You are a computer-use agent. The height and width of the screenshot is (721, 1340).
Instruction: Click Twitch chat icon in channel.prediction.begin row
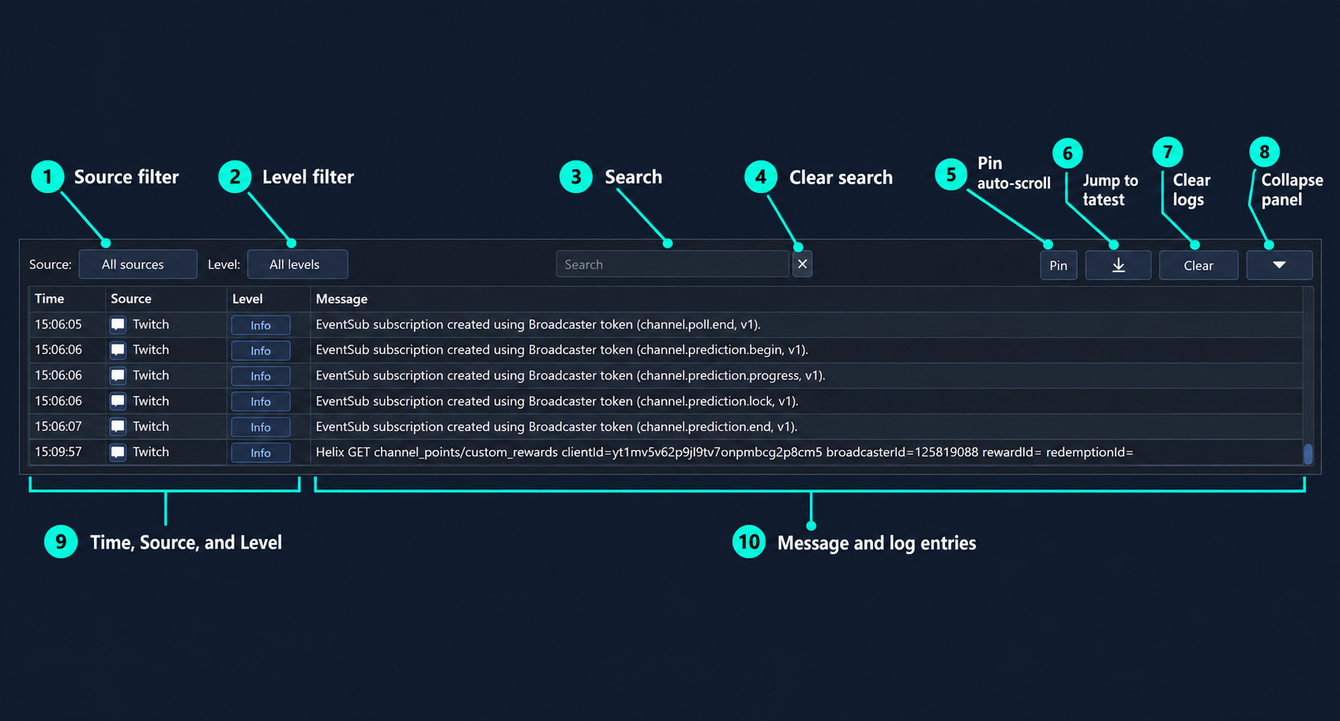coord(118,350)
